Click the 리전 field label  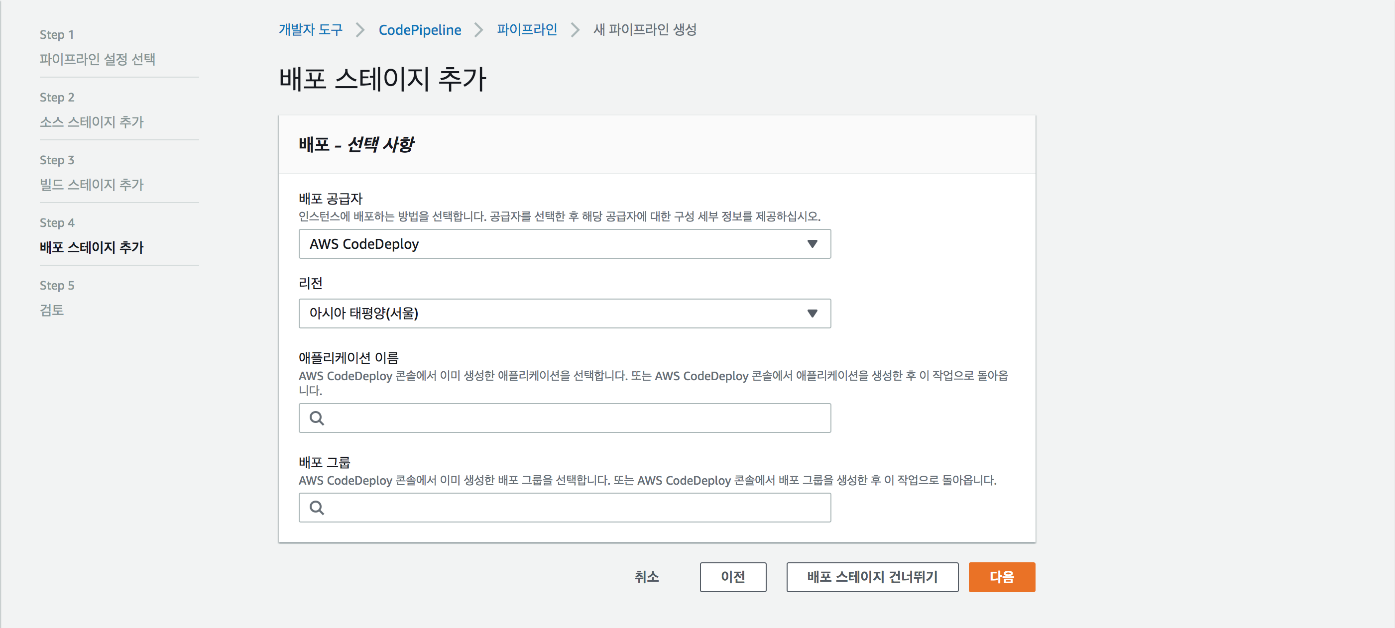tap(310, 283)
